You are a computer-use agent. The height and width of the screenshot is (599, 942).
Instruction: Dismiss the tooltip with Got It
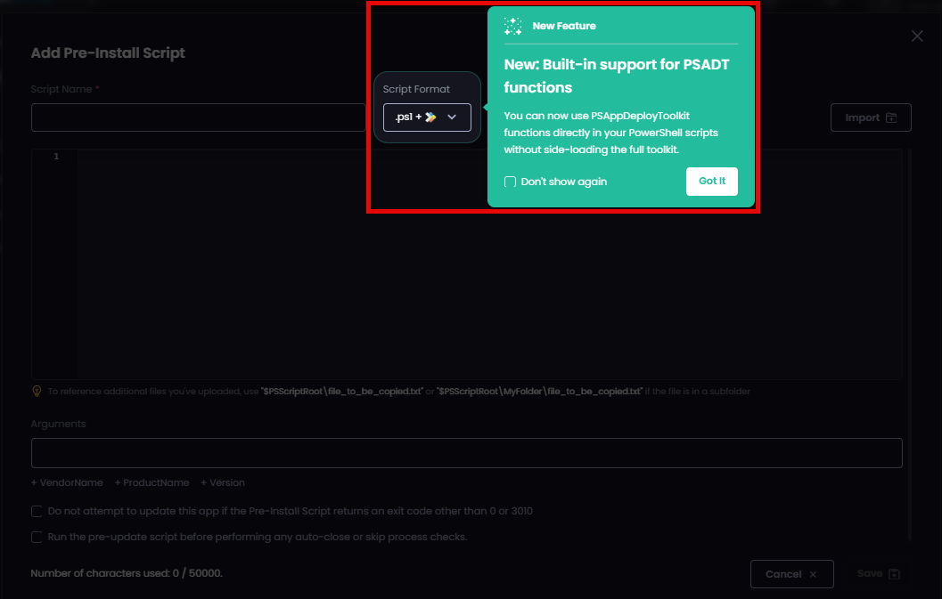[711, 181]
